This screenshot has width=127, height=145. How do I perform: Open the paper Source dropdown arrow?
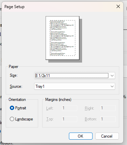point(112,86)
